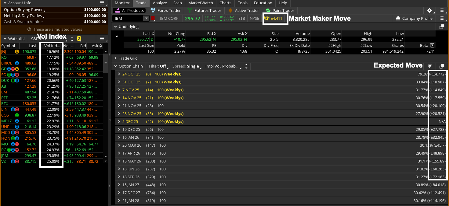
Task: Open the Watchlist panel menu icon
Action: (102, 39)
